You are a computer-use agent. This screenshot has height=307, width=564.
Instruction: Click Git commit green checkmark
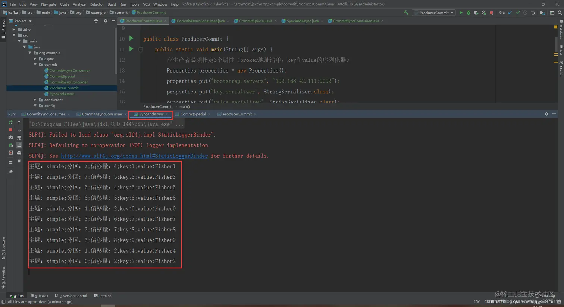point(518,13)
